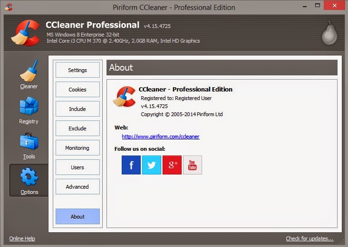Go to the Monitoring options page
348x247 pixels.
click(x=77, y=148)
